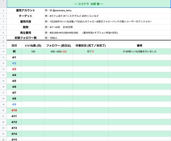Click the date cell '4/4'

[x=14, y=75]
